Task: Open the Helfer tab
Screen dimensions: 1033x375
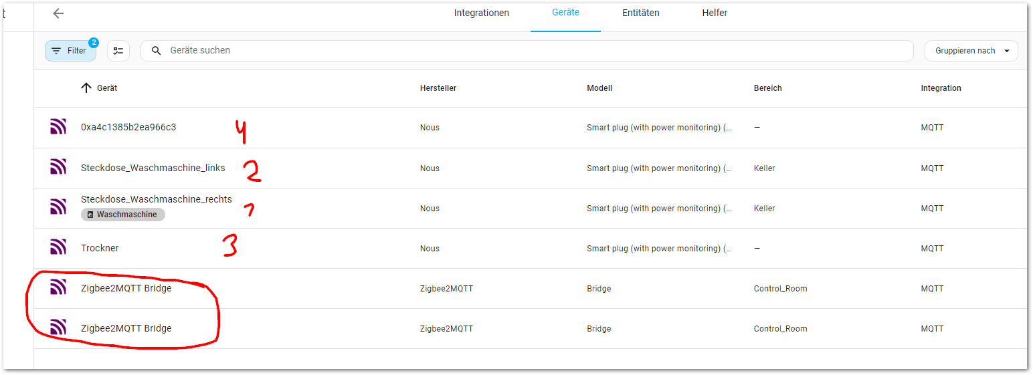Action: 715,13
